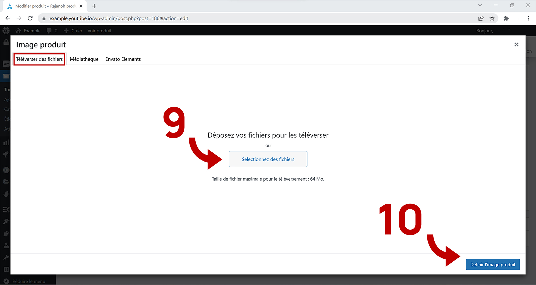Click the WooCommerce sidebar icon
Screen dimensions: 536x285
6,64
